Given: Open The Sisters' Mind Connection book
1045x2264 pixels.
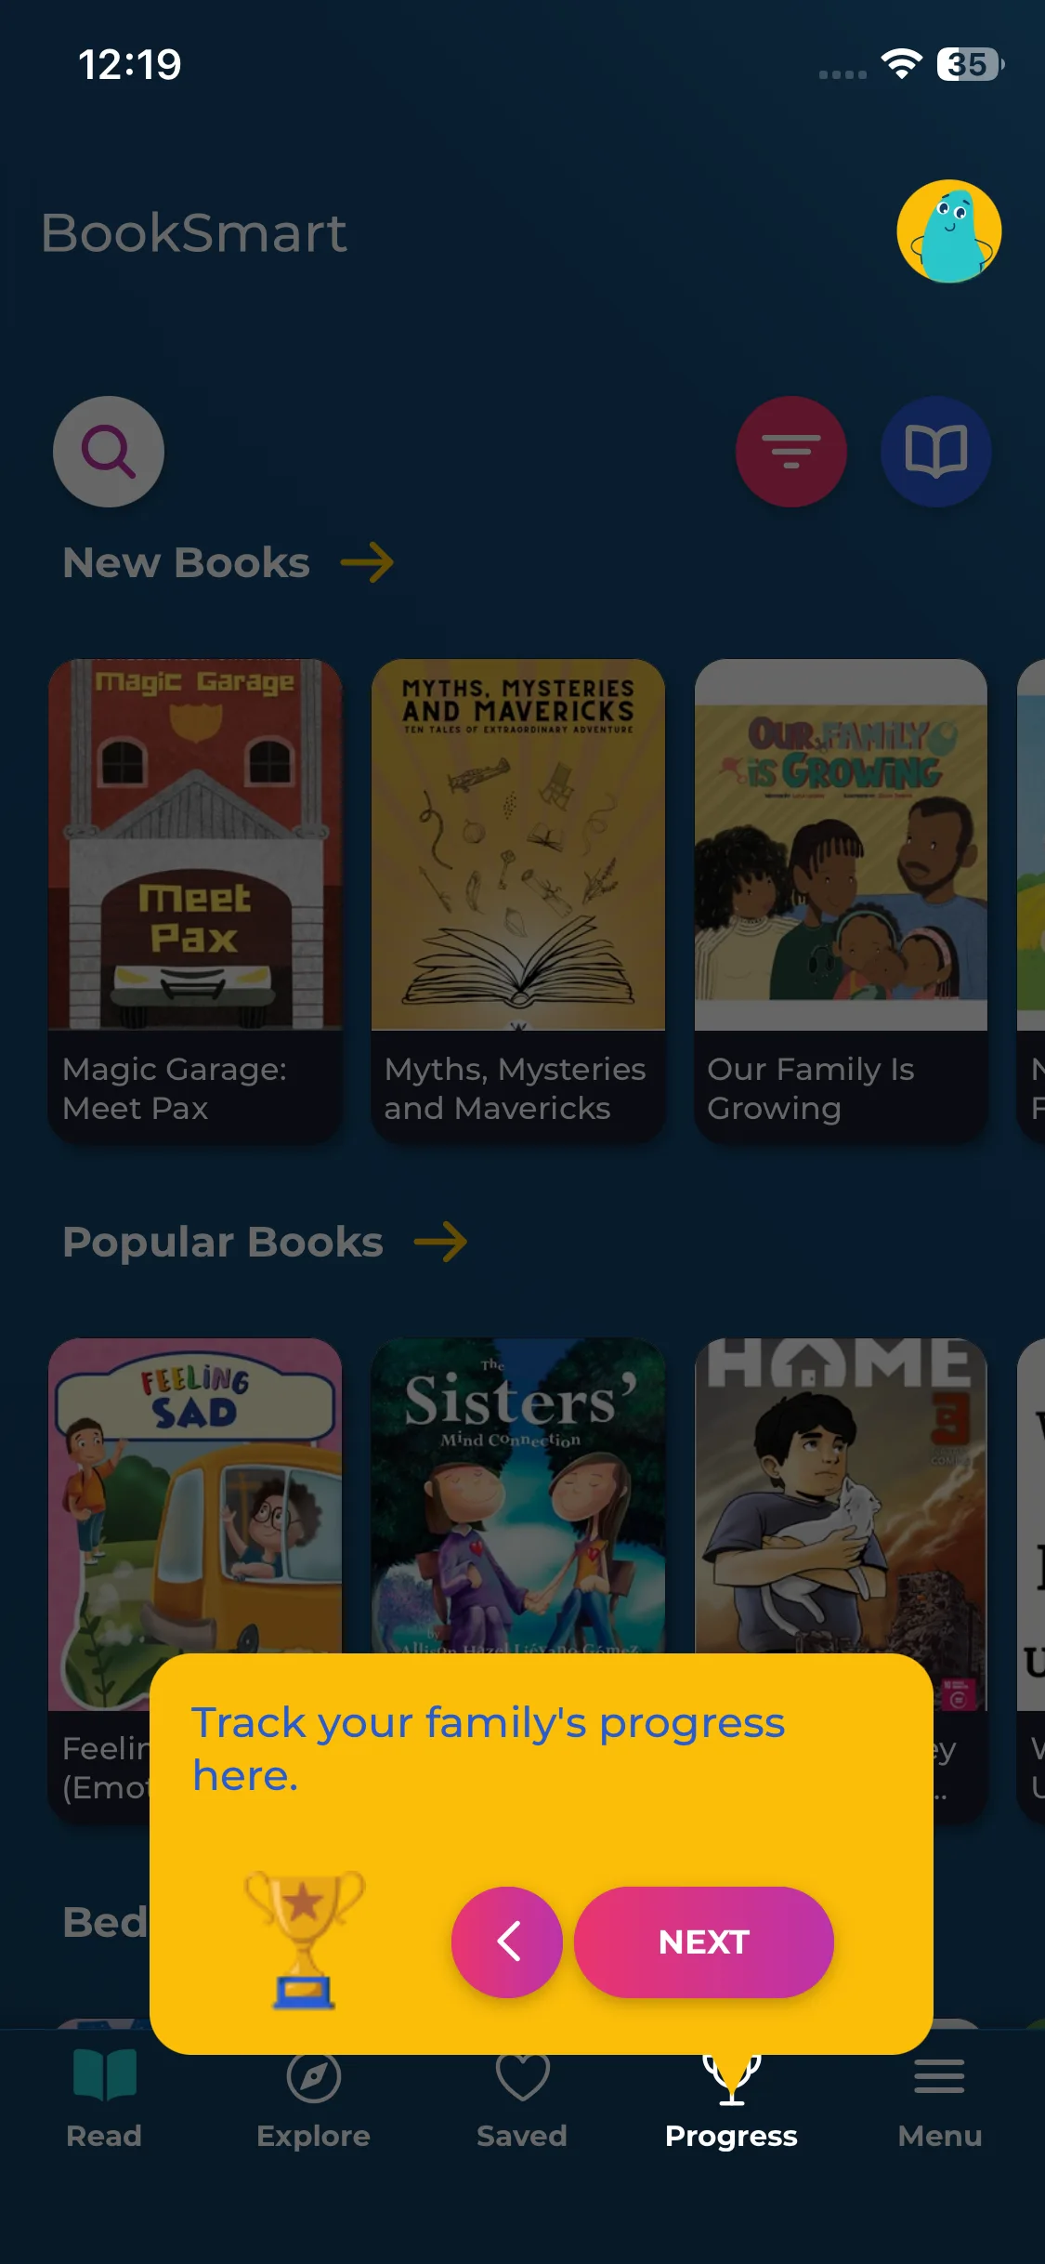Looking at the screenshot, I should 518,1496.
